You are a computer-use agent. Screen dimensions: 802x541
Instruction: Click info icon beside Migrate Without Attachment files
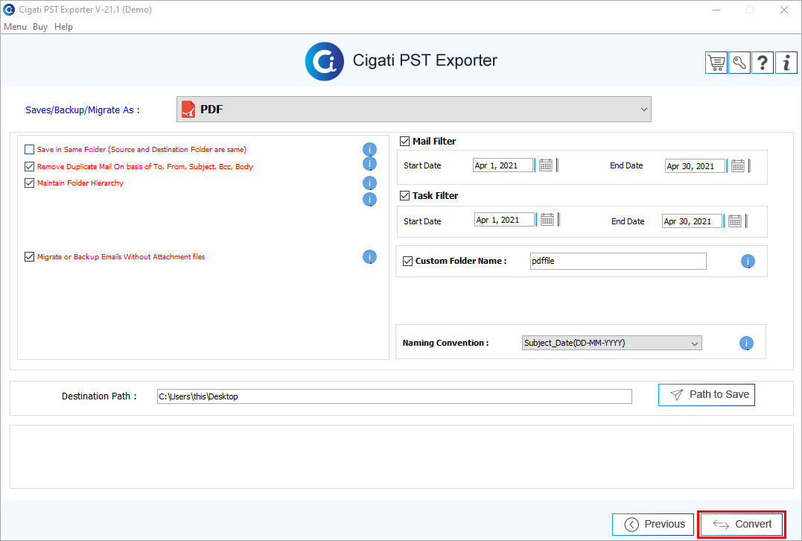click(370, 257)
